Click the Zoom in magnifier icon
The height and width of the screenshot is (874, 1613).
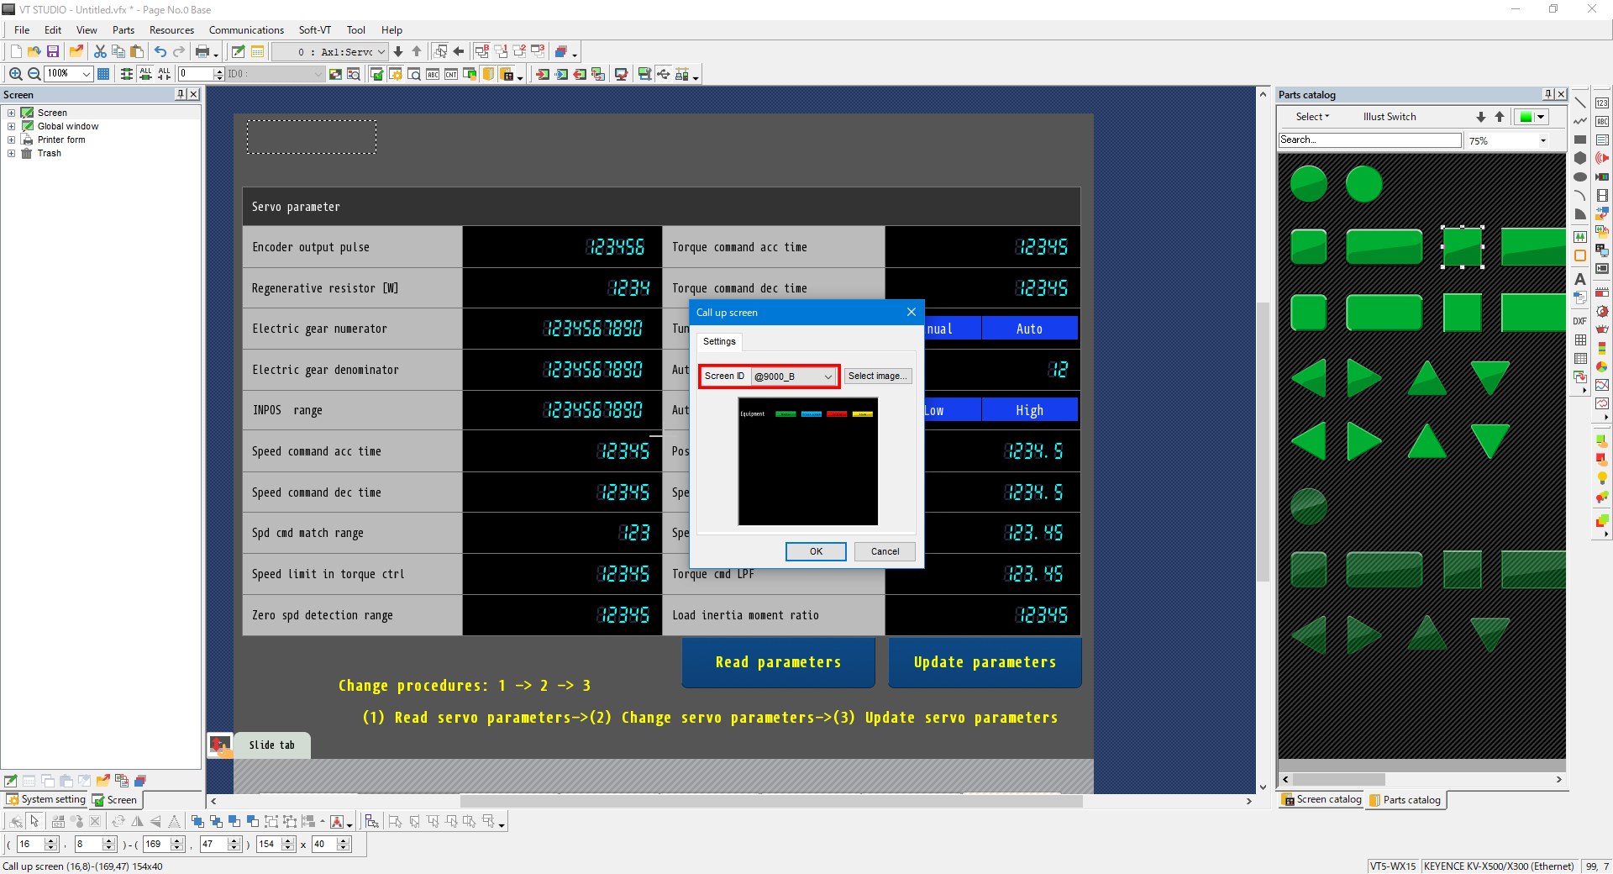15,74
